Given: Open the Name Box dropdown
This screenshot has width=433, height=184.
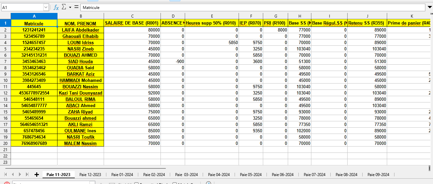Looking at the screenshot, I should point(46,7).
